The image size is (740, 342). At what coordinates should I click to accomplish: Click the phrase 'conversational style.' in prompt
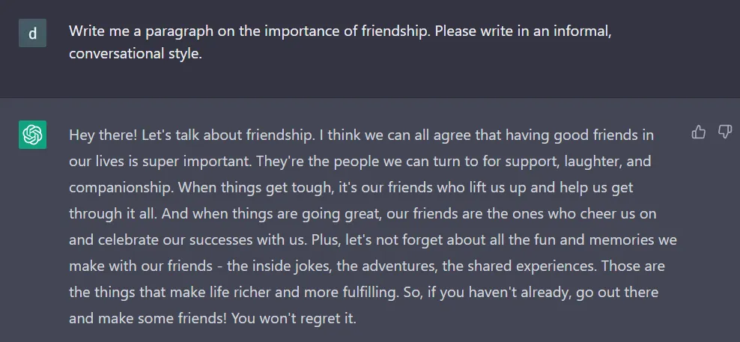click(x=136, y=54)
